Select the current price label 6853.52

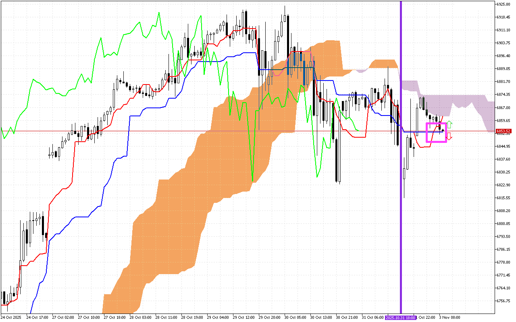point(503,131)
